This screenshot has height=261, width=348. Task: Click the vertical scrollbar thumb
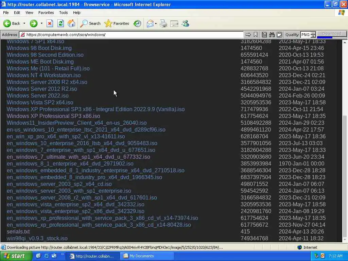pos(345,176)
